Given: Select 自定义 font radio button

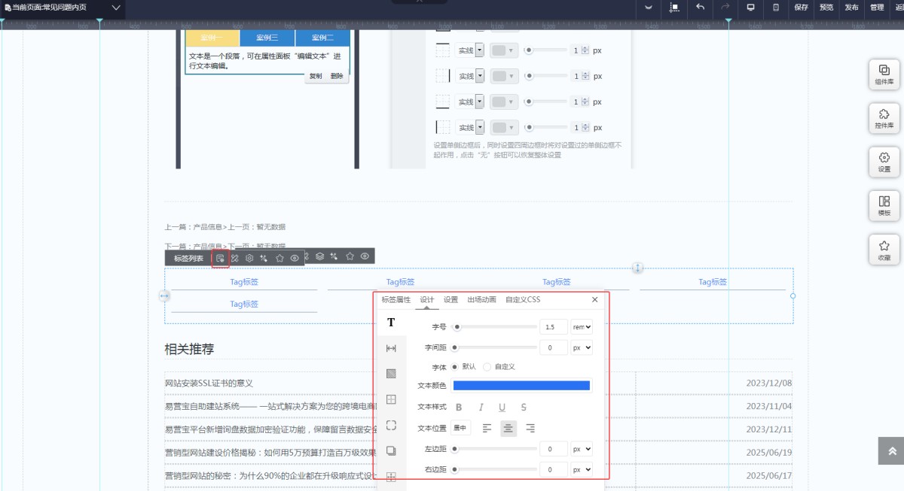Looking at the screenshot, I should (x=487, y=367).
